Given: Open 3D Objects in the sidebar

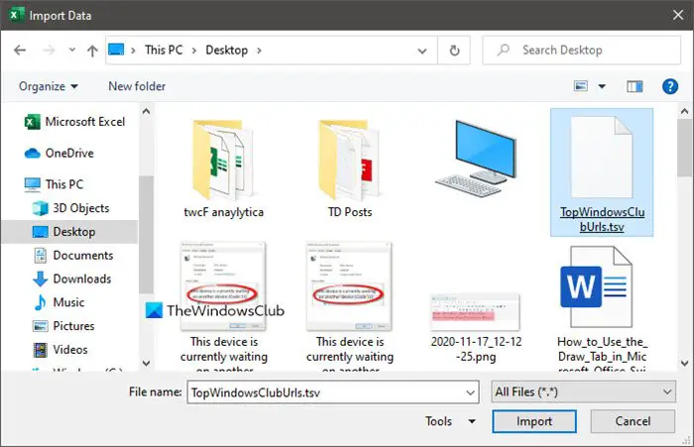Looking at the screenshot, I should tap(70, 208).
